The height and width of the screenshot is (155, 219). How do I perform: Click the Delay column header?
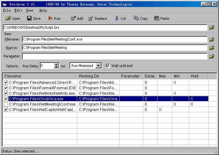(x=150, y=76)
